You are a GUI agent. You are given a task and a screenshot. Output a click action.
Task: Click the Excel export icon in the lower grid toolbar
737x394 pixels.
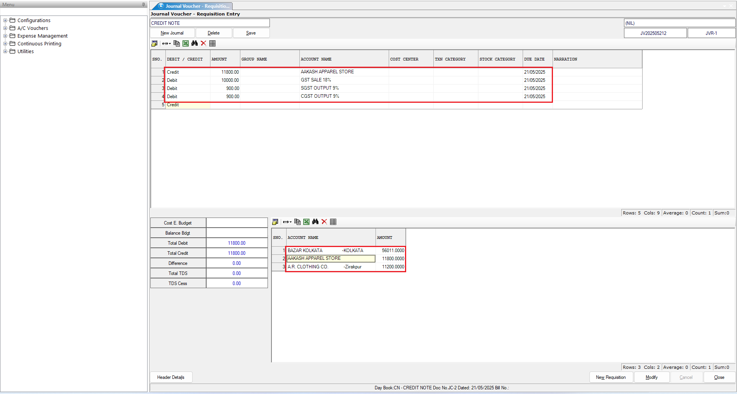pos(306,222)
